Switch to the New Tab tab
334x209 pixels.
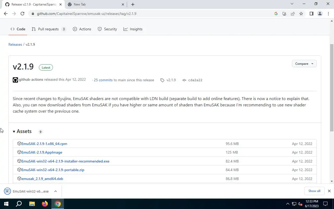pos(96,4)
